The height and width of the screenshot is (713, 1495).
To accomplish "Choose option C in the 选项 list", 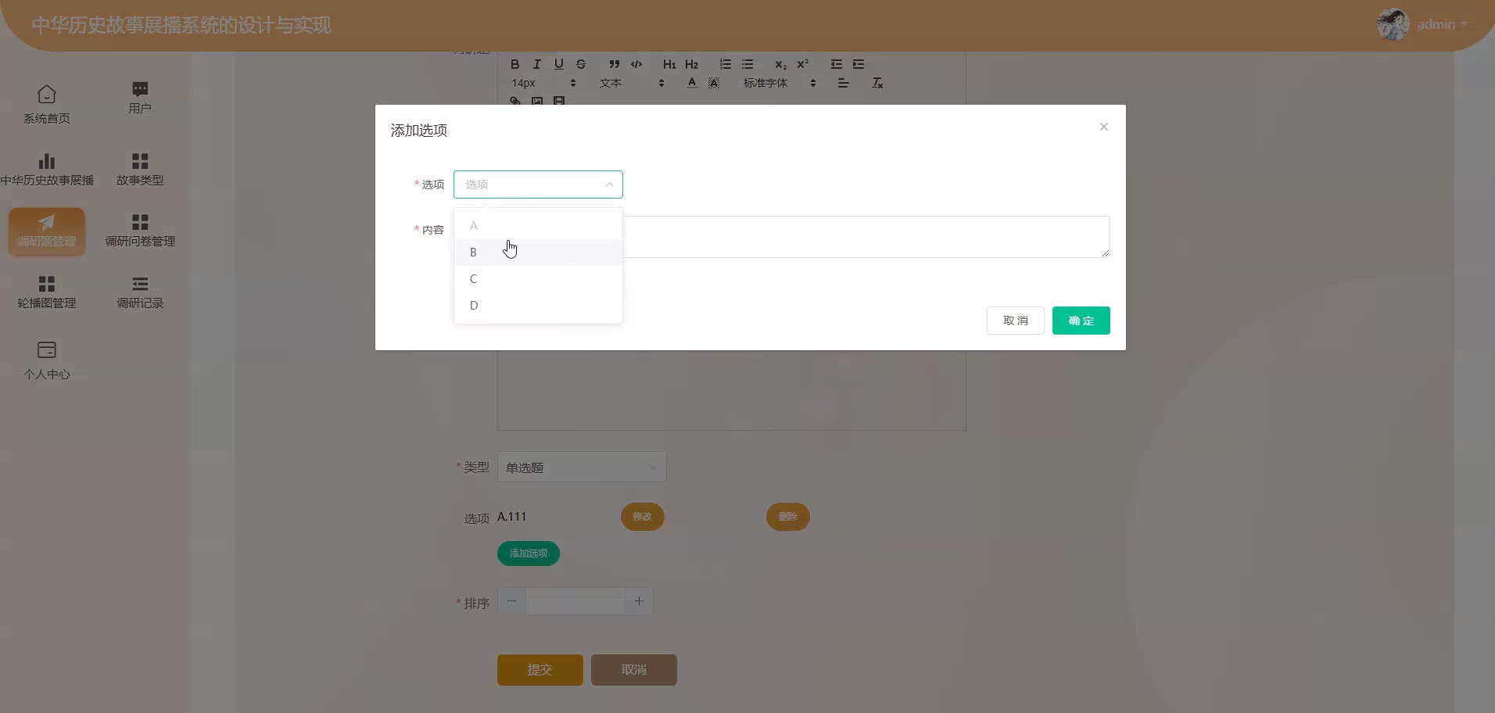I will (x=538, y=278).
